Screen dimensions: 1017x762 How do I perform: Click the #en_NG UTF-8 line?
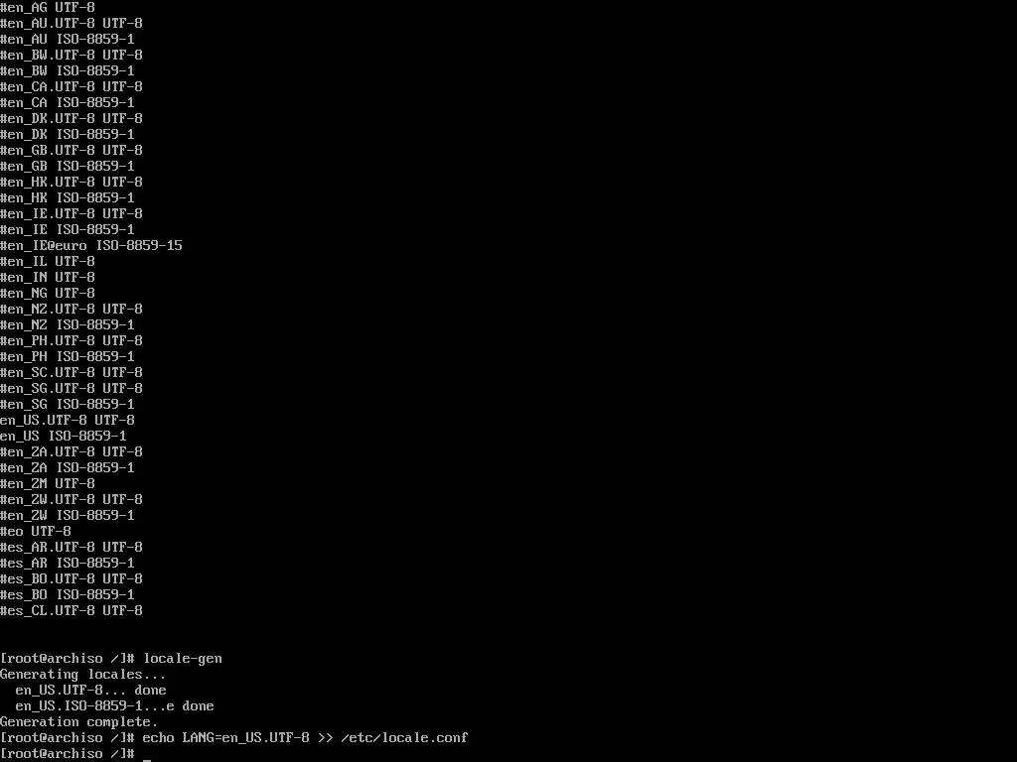tap(48, 293)
